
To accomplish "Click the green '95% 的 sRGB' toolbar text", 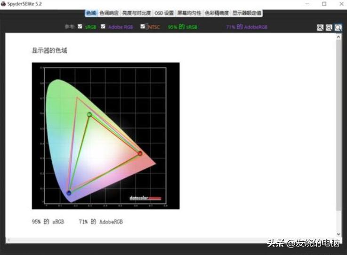I will [x=183, y=27].
